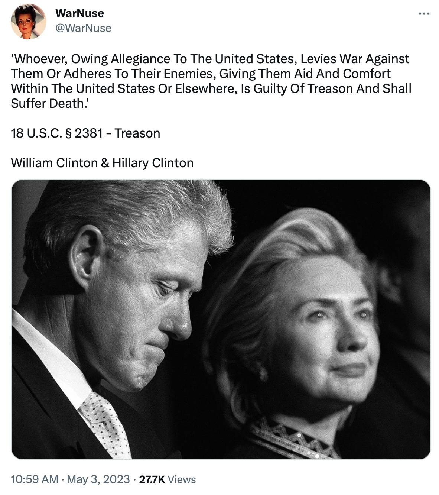
Task: Click the 10:59 AM timestamp
Action: [35, 479]
